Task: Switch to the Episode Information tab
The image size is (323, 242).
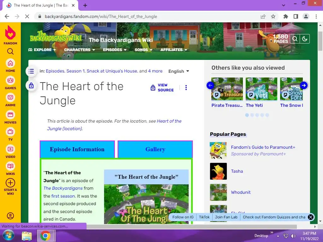Action: 77,149
